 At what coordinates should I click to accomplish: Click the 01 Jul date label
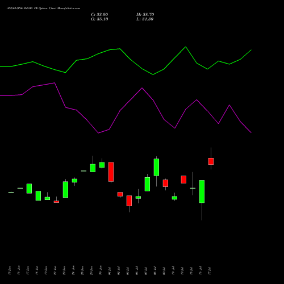[110, 271]
